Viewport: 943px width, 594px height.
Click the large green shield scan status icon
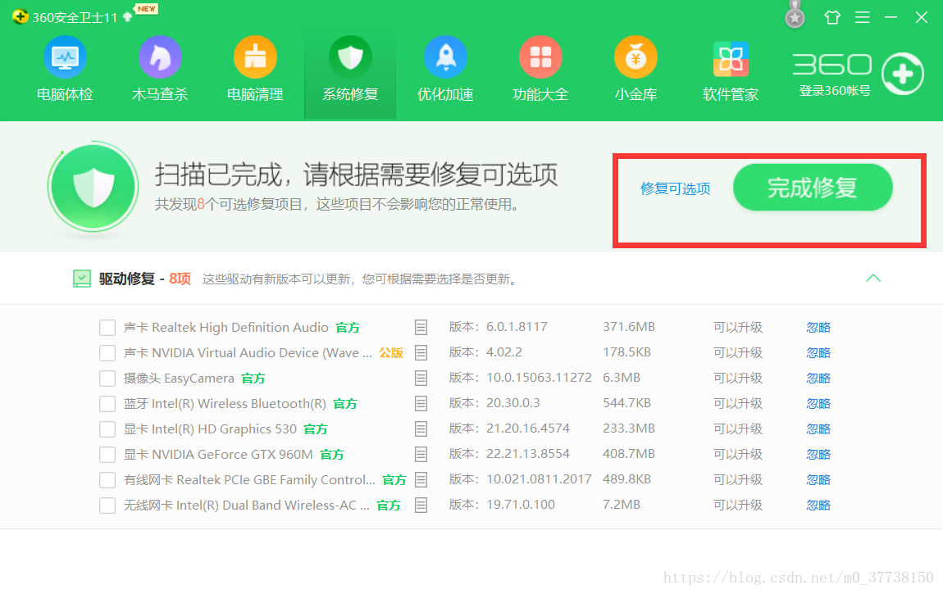tap(93, 187)
